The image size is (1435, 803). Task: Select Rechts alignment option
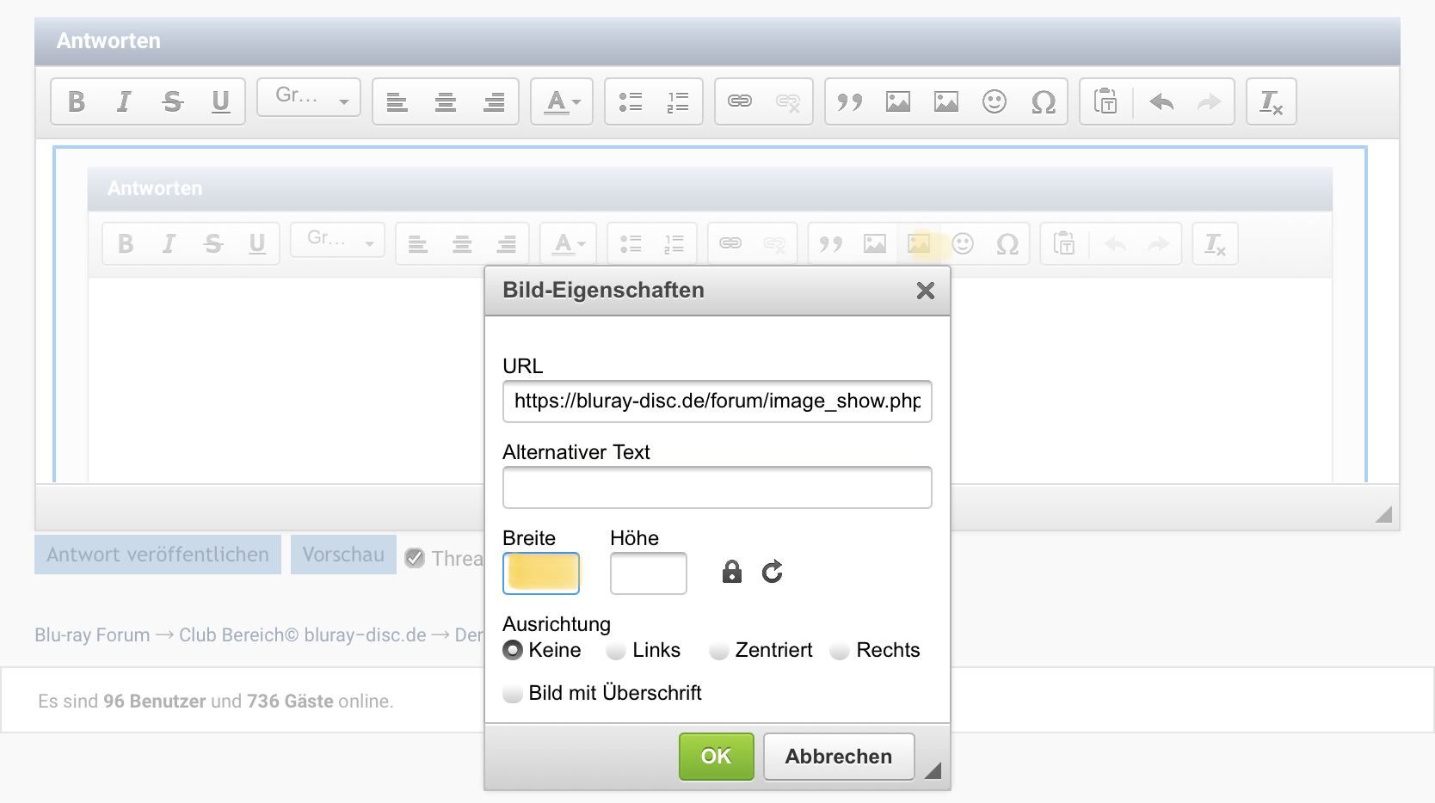point(840,651)
